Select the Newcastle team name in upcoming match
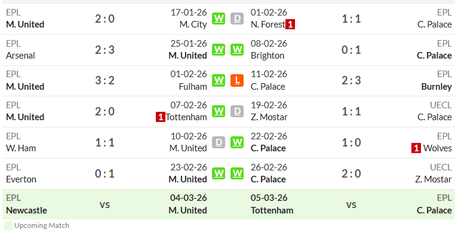This screenshot has width=455, height=238. pyautogui.click(x=26, y=210)
